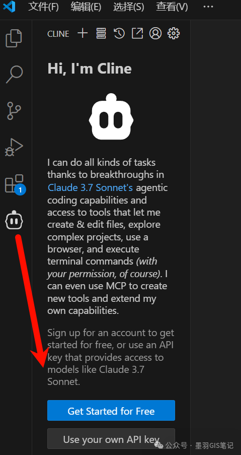
Task: Open the Explorer view in activity bar
Action: tap(14, 38)
